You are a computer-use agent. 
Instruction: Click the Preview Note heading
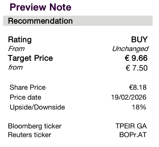click(41, 7)
